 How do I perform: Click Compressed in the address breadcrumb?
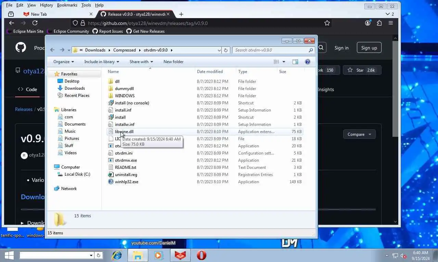(125, 50)
